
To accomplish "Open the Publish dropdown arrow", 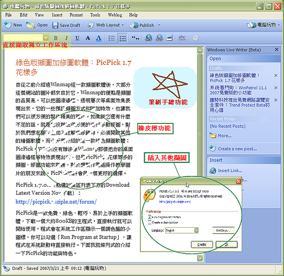I will 159,25.
